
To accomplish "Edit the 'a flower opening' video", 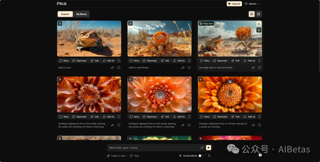I will point(235,116).
